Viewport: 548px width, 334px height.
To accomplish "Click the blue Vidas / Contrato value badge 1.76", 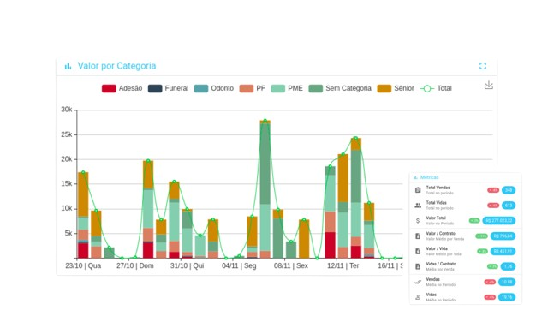I will (x=508, y=266).
